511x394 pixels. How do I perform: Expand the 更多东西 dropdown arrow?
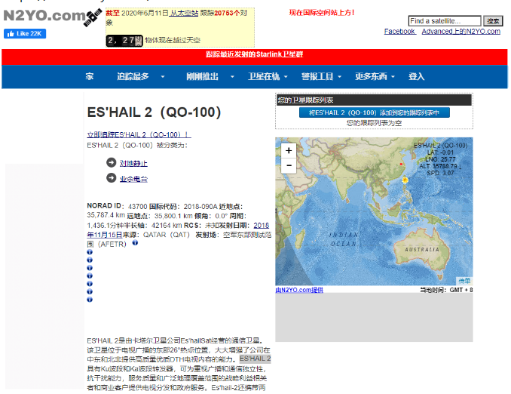click(393, 77)
